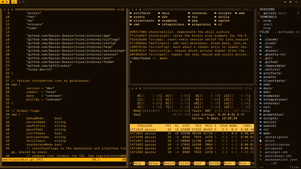Click the git diamond icon beside .git/

click(x=260, y=58)
